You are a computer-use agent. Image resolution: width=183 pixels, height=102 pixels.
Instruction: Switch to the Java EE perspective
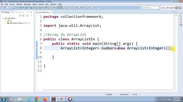point(170,8)
